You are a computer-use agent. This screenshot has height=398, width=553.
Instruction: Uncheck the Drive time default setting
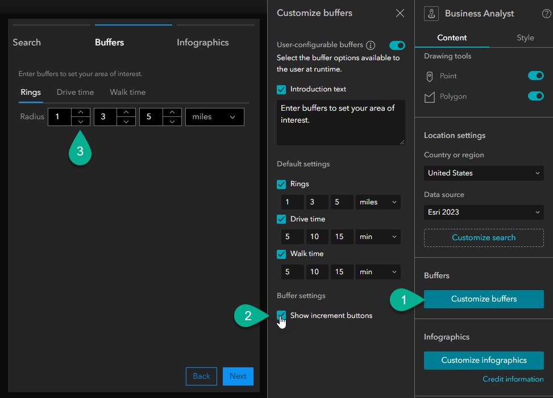point(281,219)
